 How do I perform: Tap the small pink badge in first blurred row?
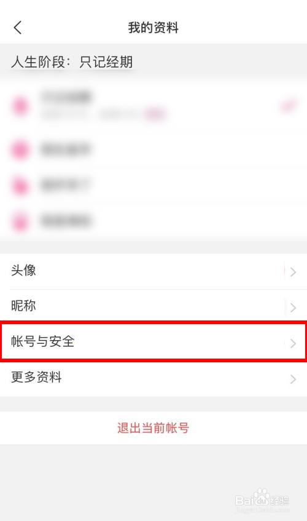pos(155,114)
